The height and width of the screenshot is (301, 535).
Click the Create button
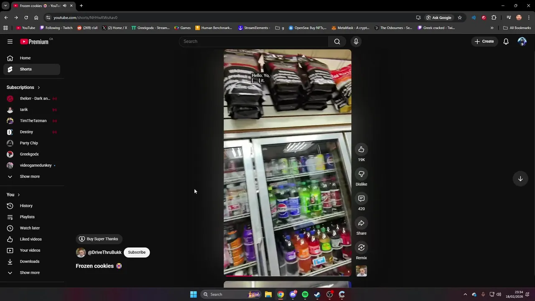[x=484, y=41]
